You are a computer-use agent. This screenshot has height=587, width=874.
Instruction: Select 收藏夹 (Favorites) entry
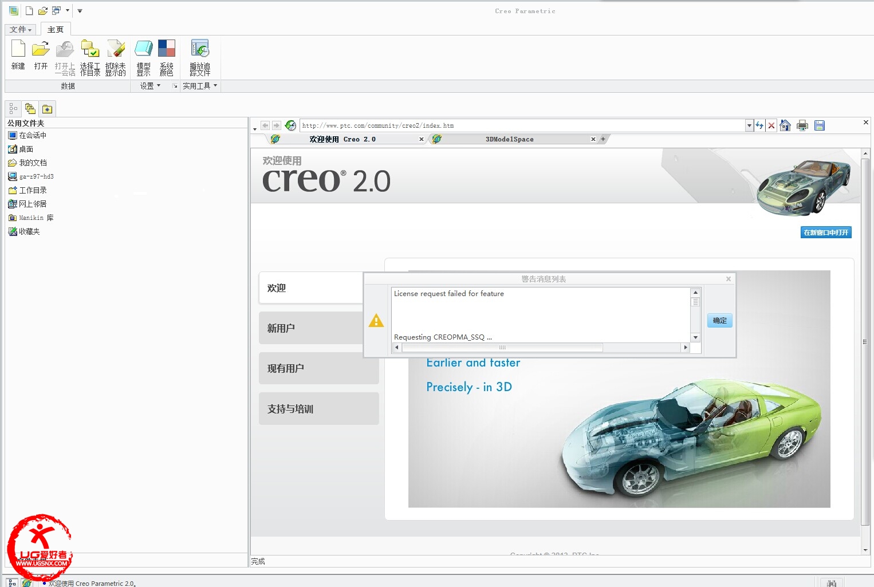[24, 231]
